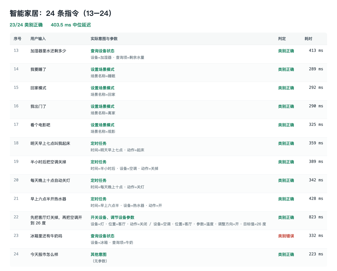Screen dimensions: 337x271
Task: Select the "23/24 类别正确" summary text
Action: (26, 25)
